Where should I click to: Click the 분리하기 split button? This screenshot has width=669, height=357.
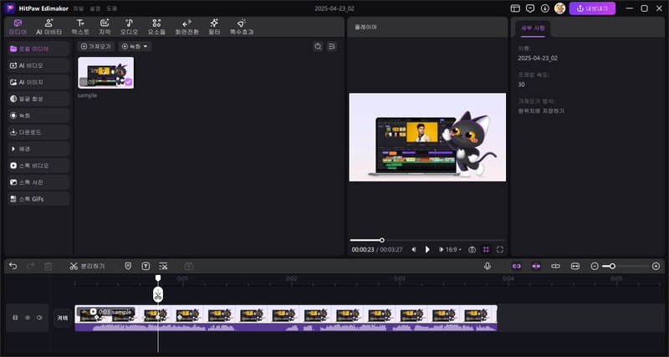pos(87,266)
